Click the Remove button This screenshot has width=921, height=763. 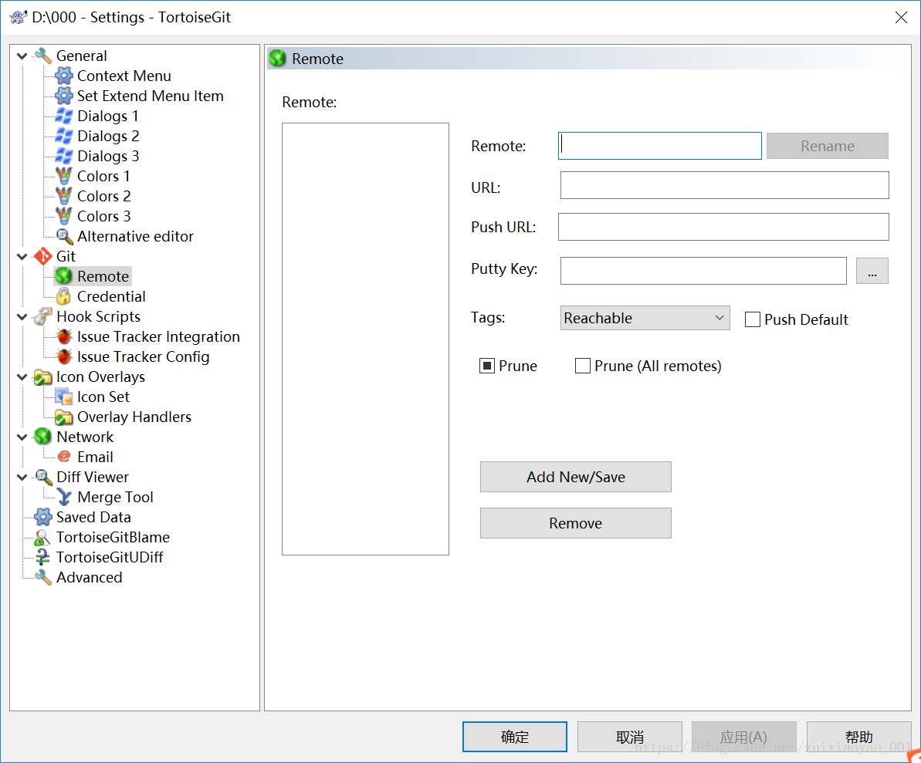point(576,523)
